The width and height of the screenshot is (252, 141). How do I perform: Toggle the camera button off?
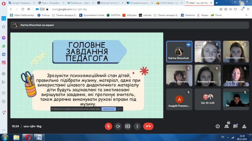[118, 126]
